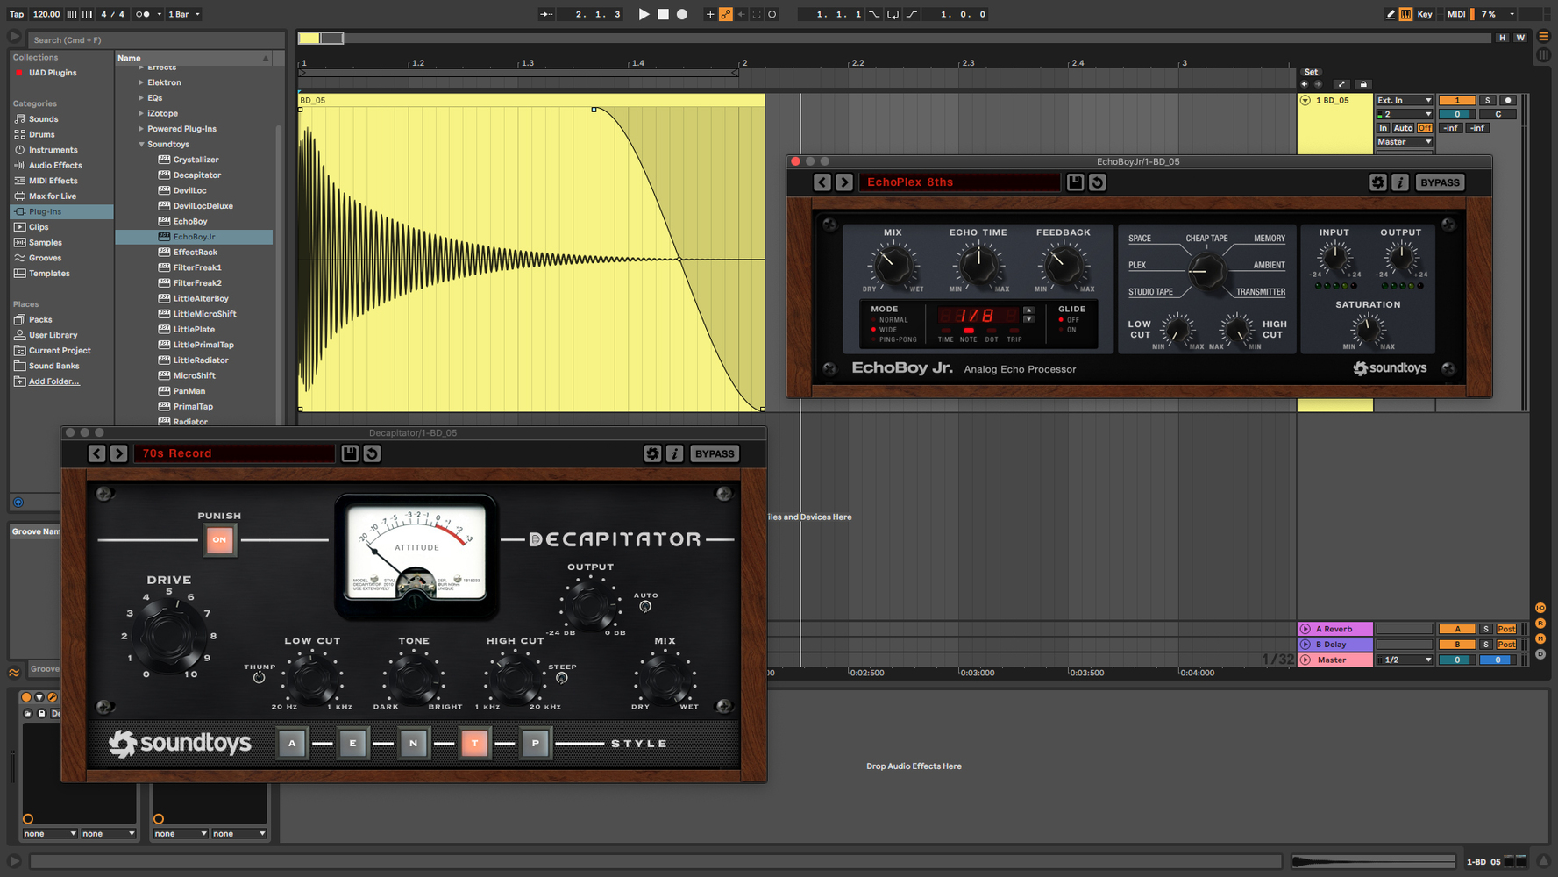Toggle Decapitator Steep switch
The width and height of the screenshot is (1558, 877).
point(562,678)
